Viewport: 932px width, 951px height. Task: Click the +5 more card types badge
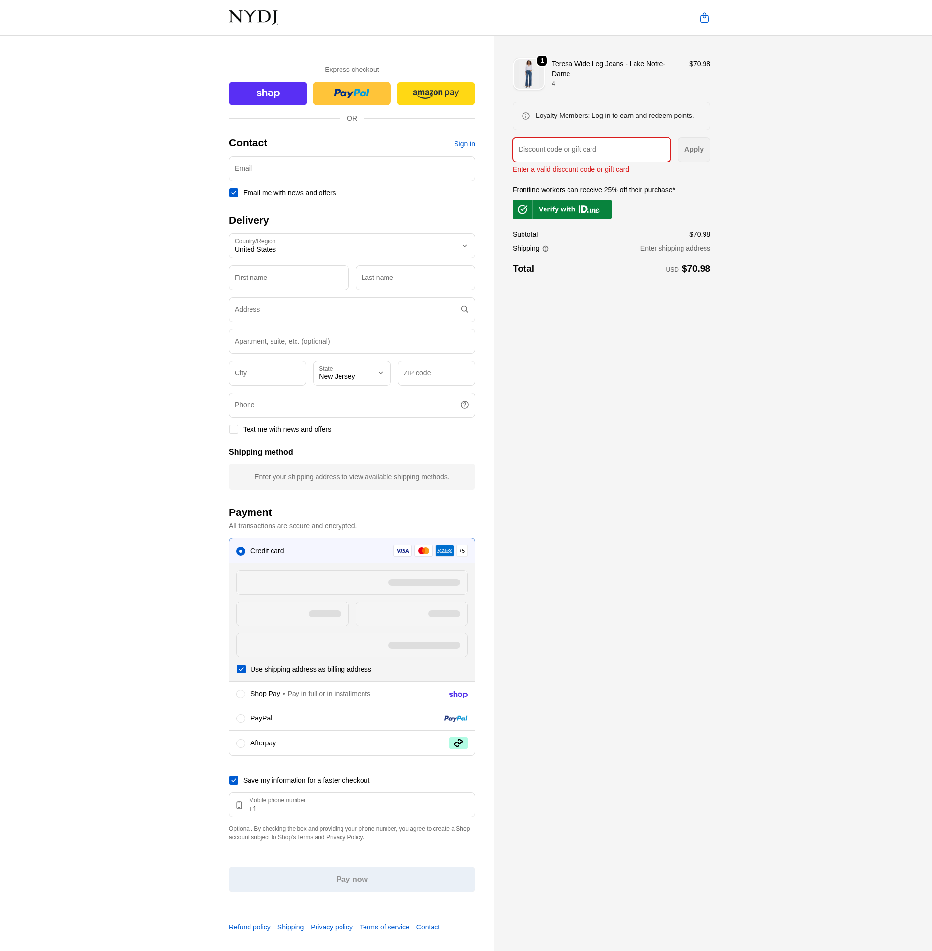click(x=461, y=551)
